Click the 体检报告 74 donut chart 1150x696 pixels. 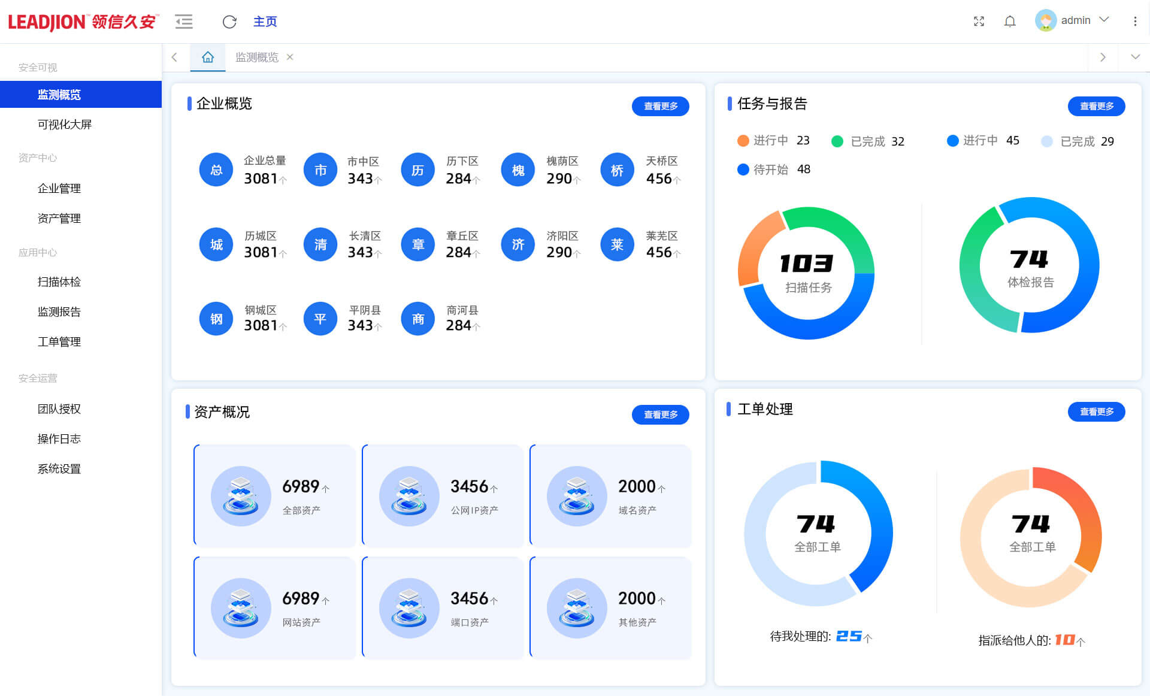click(1030, 265)
